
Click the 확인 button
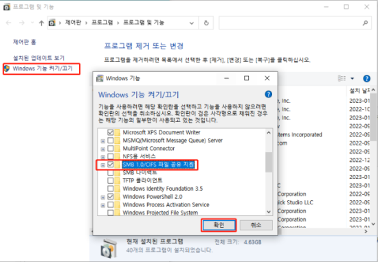pos(219,225)
